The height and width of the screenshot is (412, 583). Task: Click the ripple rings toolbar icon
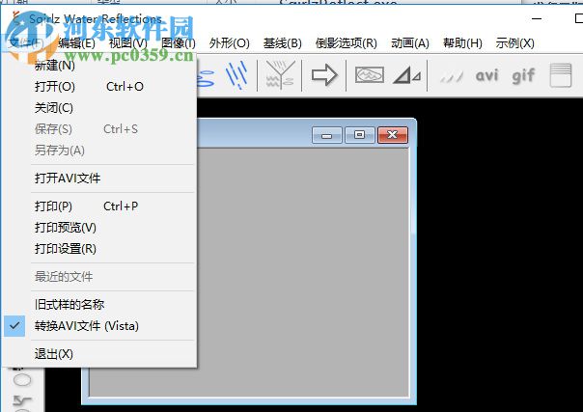click(x=206, y=78)
